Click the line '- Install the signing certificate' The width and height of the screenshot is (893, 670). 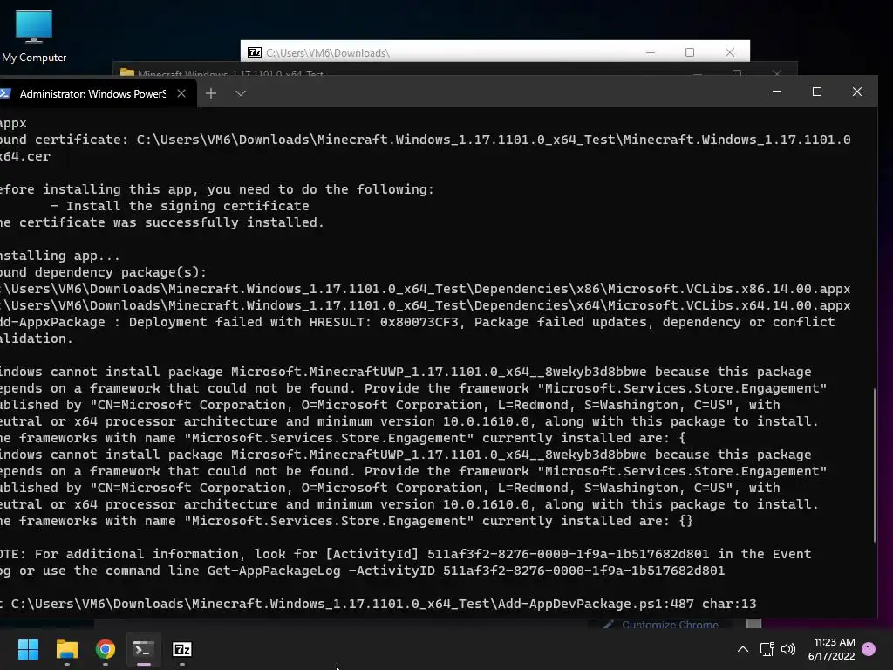180,206
